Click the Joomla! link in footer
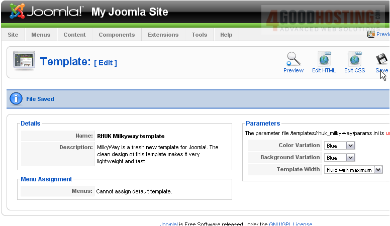This screenshot has width=390, height=226. [169, 224]
